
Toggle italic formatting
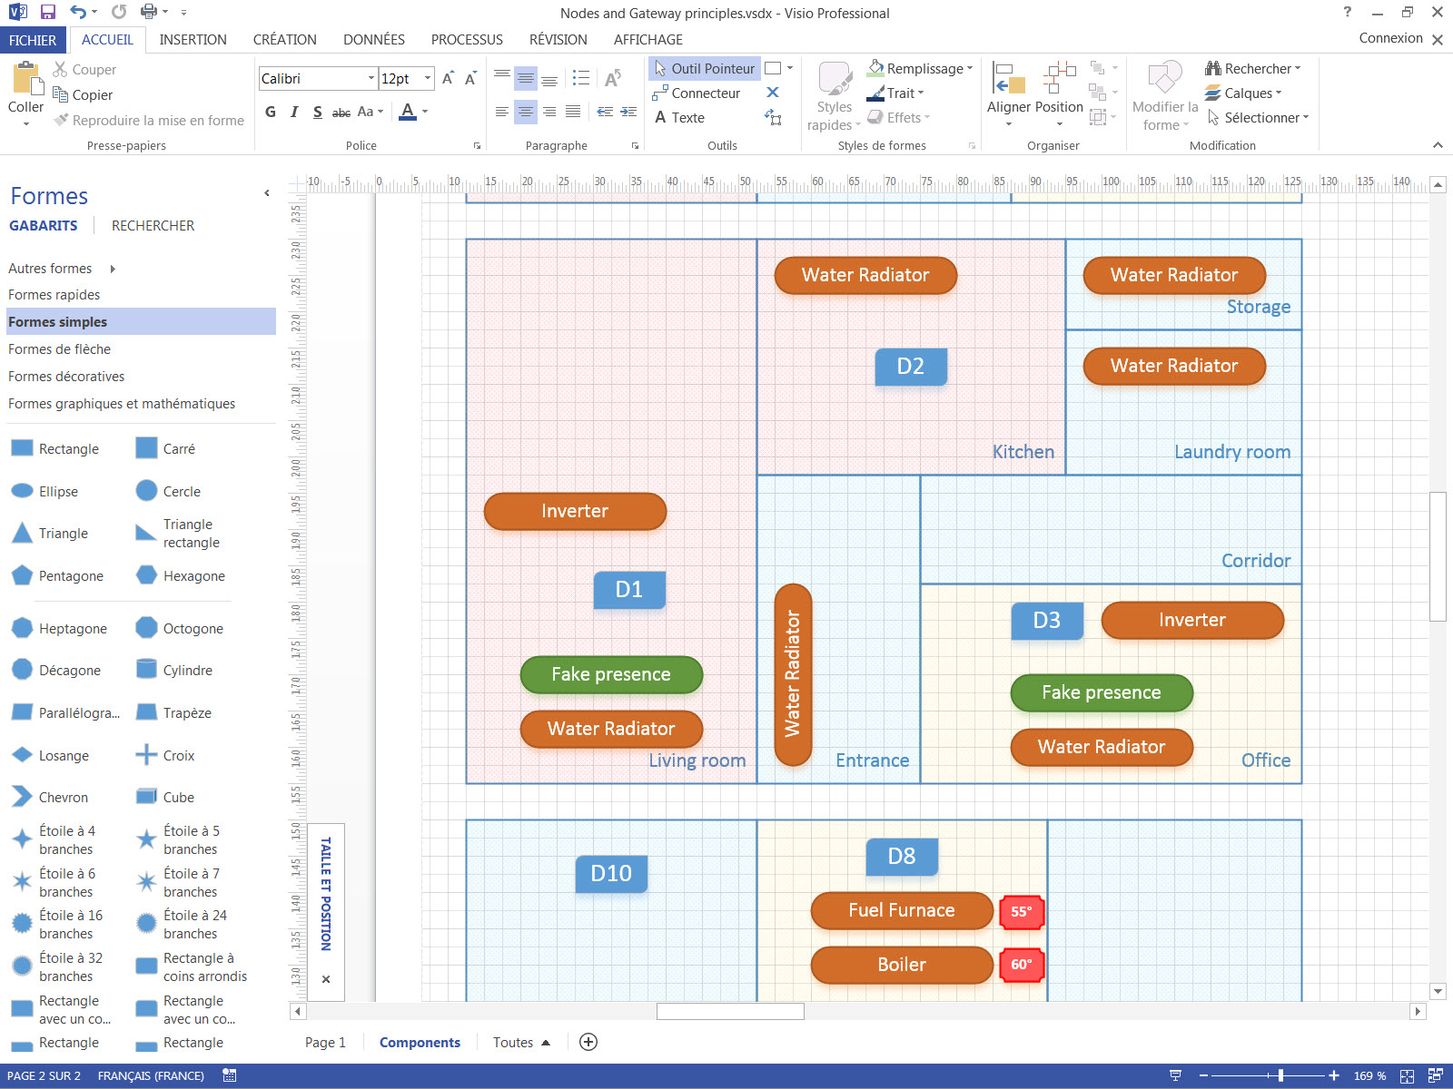point(294,112)
